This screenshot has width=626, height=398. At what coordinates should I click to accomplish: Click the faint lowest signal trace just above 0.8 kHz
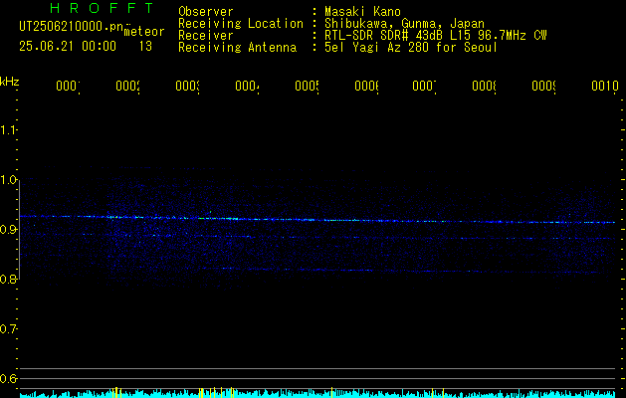[x=399, y=271]
